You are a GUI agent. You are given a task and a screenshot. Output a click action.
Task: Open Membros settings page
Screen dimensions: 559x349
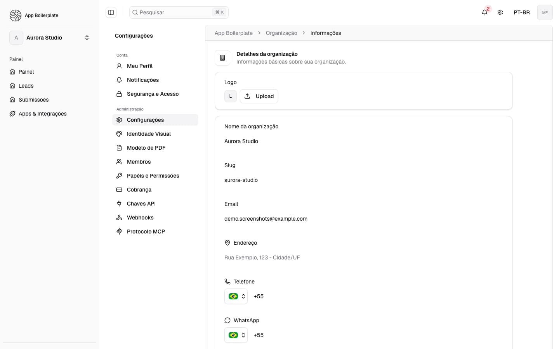click(x=155, y=162)
